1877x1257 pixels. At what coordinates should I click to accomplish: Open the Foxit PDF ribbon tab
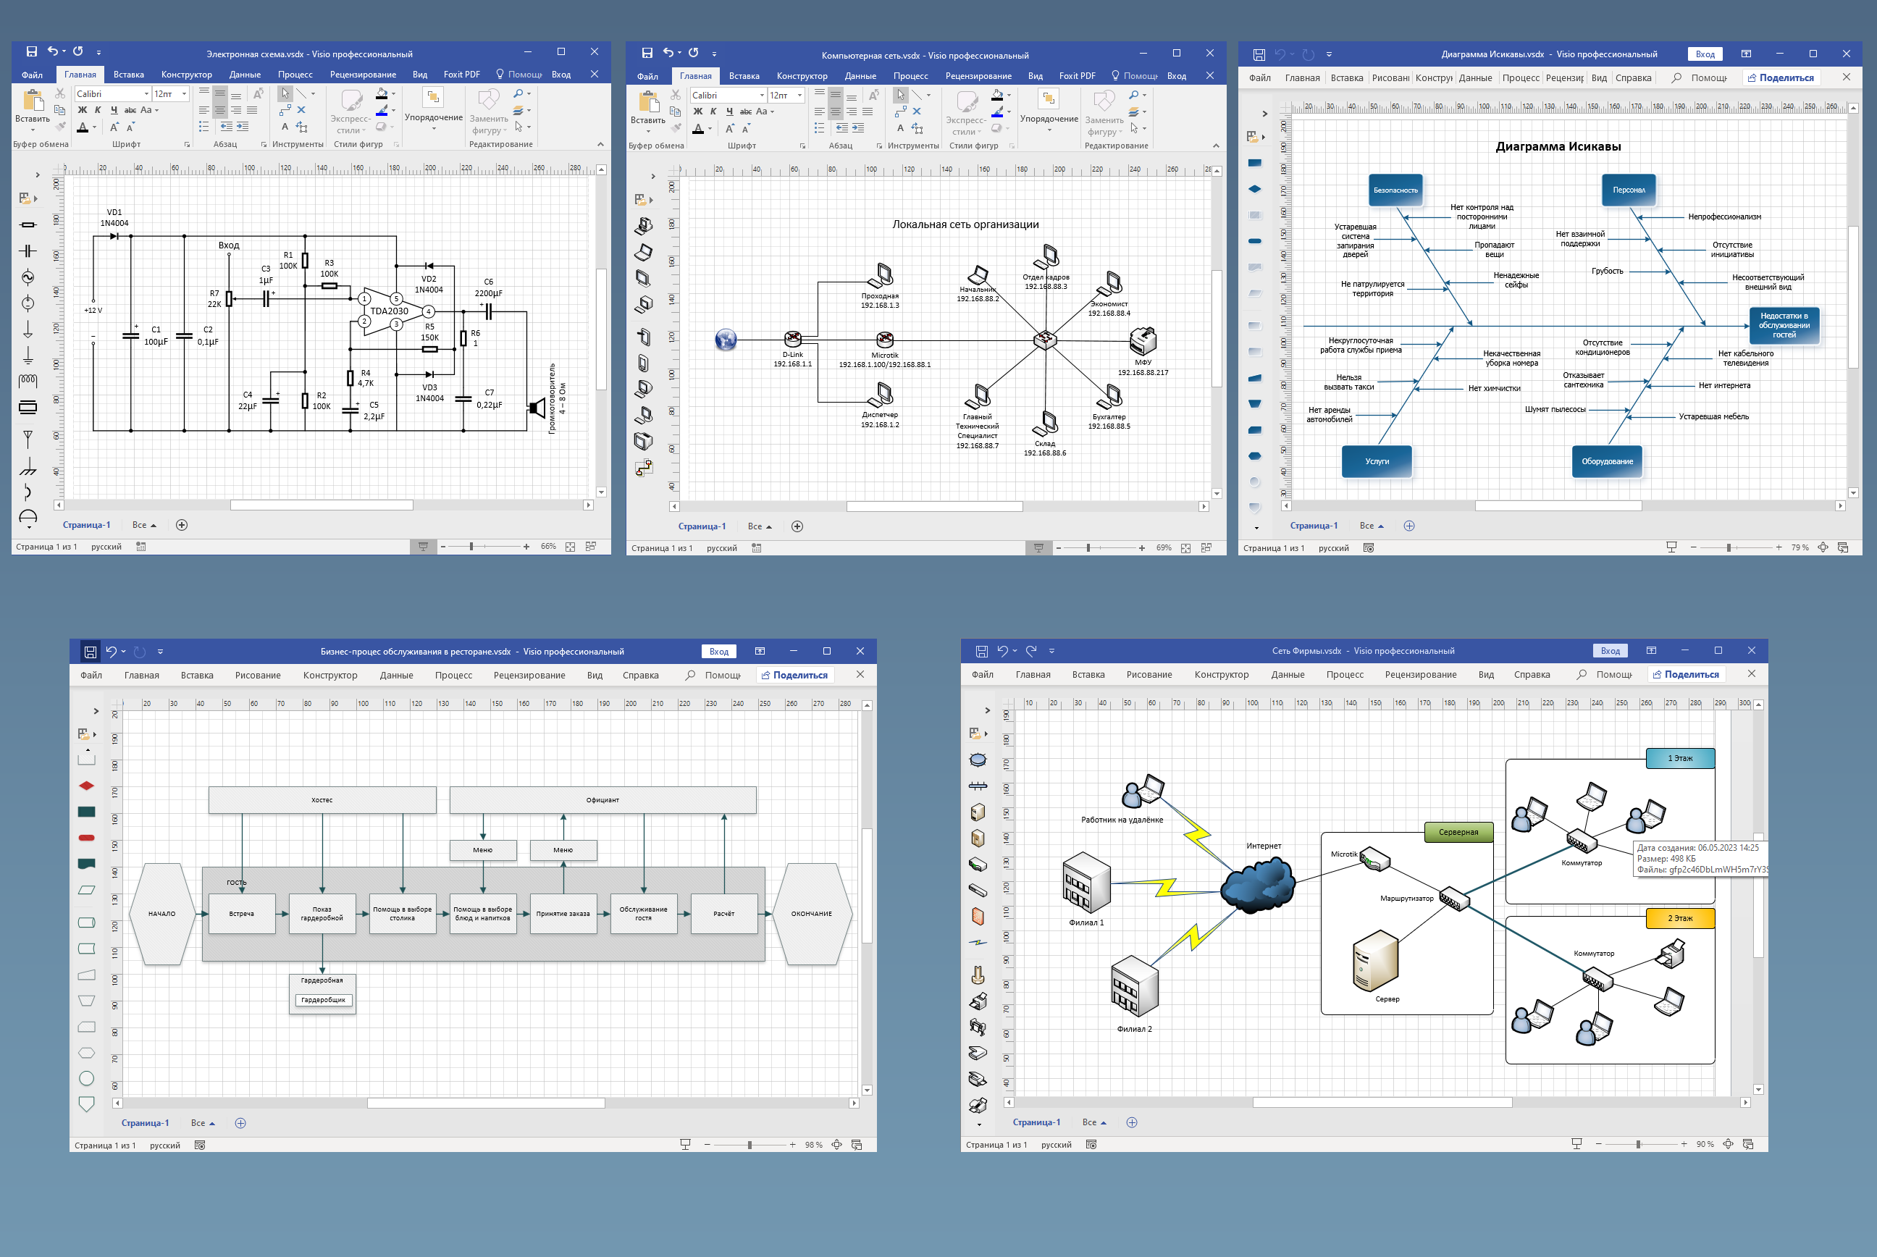tap(462, 74)
